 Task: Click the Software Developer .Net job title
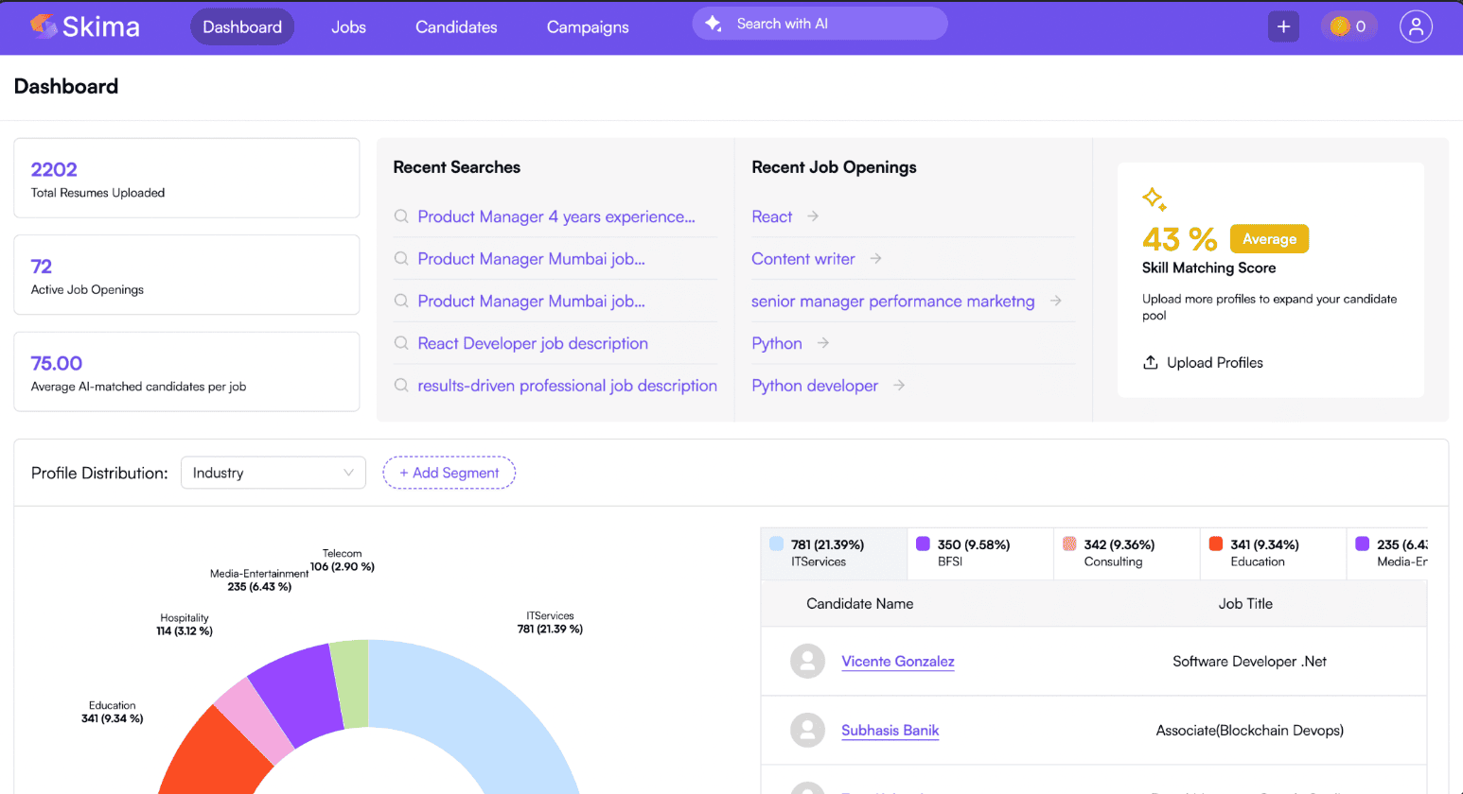pyautogui.click(x=1249, y=662)
